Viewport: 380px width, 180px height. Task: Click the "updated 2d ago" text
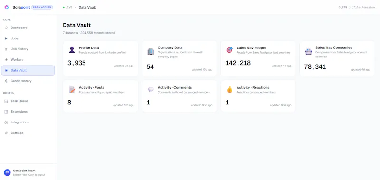123,66
